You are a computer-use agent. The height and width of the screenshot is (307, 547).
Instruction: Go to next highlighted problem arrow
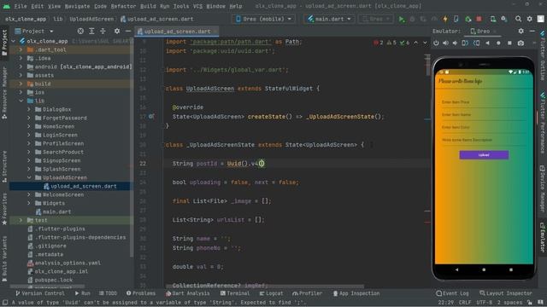(425, 43)
